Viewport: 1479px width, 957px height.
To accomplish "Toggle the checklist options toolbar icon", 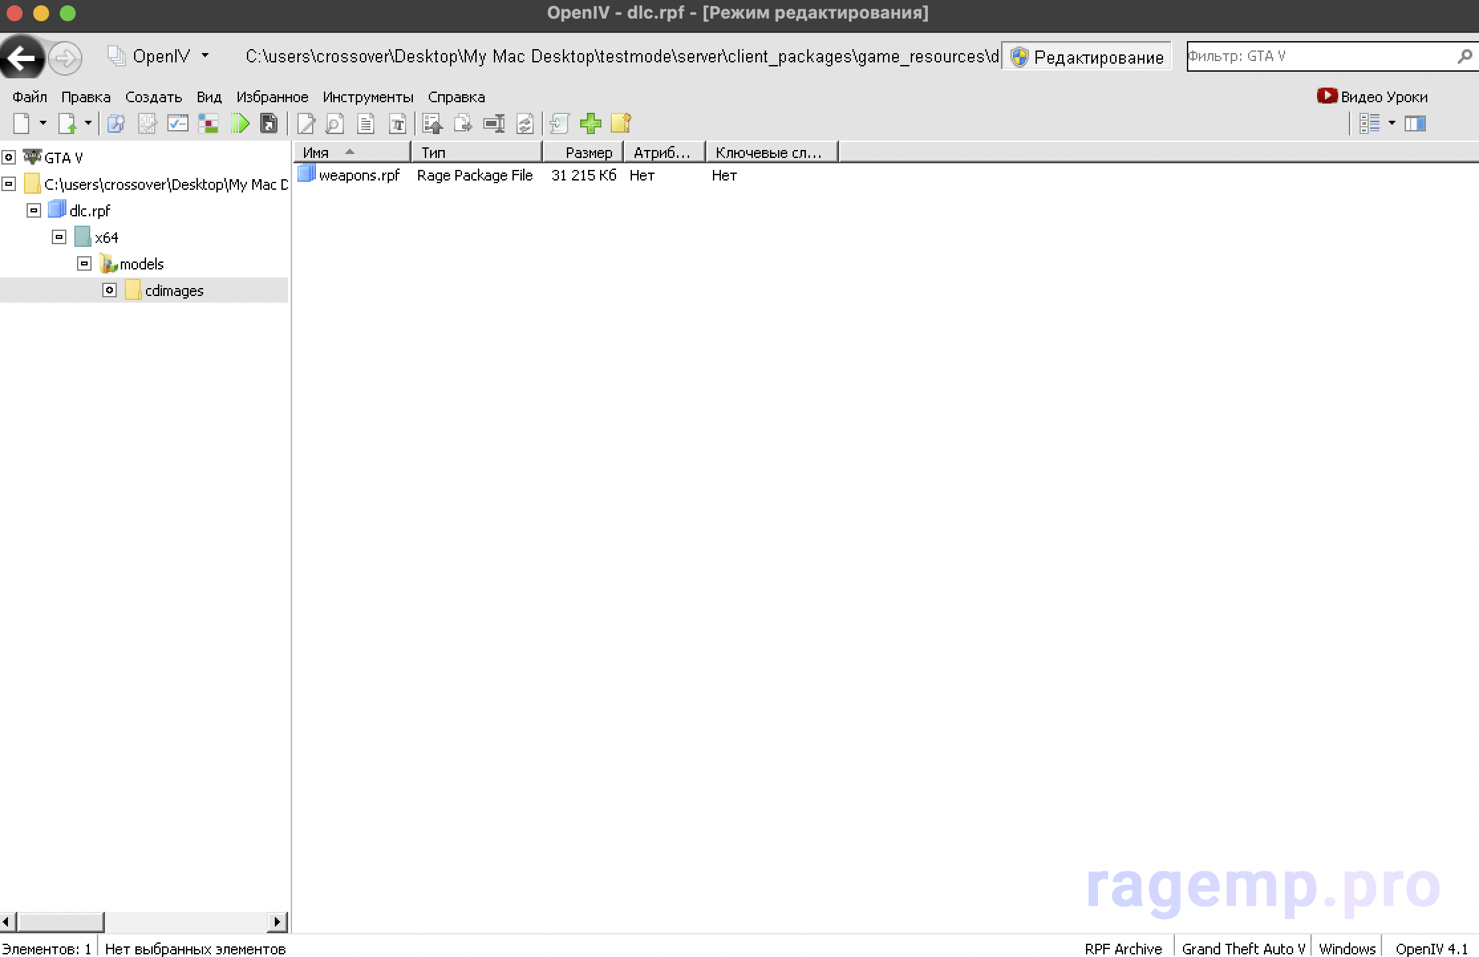I will (x=177, y=123).
